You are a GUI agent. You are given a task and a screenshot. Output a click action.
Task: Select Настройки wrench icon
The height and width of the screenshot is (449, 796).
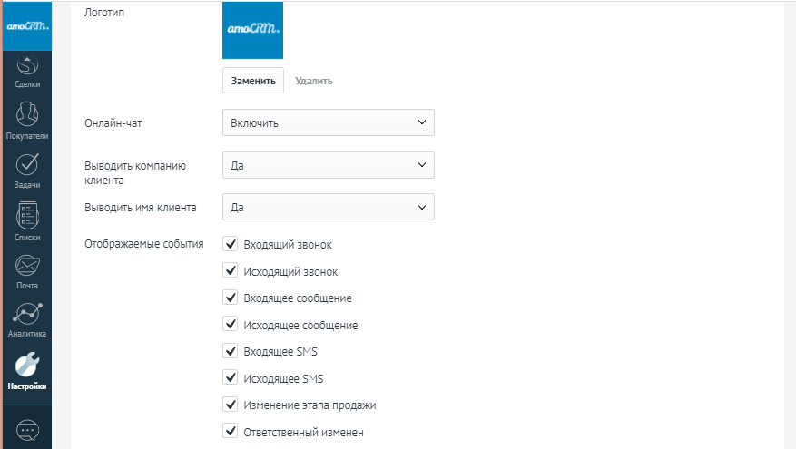click(x=27, y=365)
